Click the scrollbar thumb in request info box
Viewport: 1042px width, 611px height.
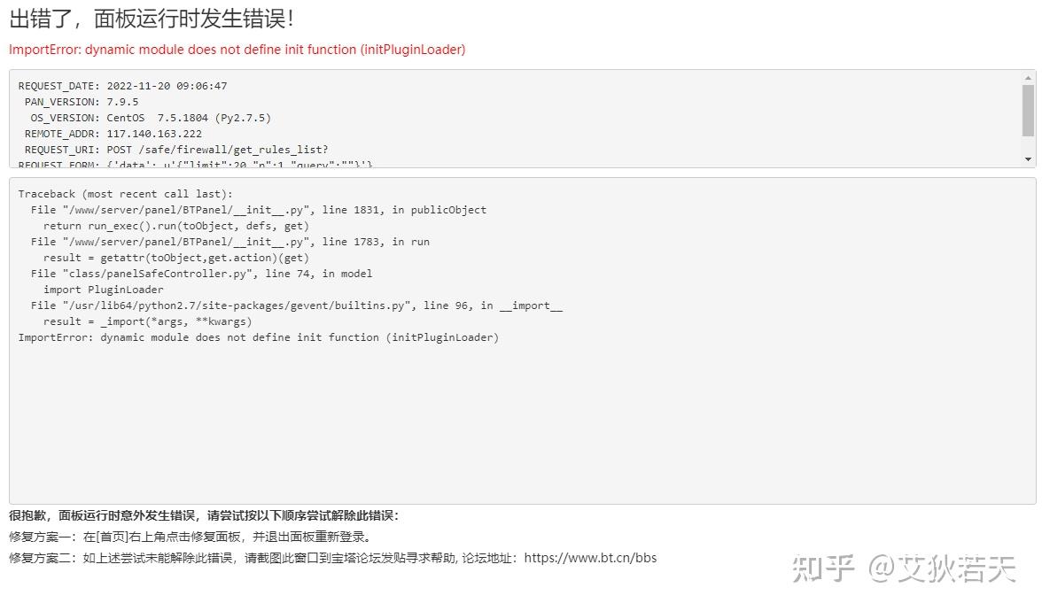[1028, 110]
